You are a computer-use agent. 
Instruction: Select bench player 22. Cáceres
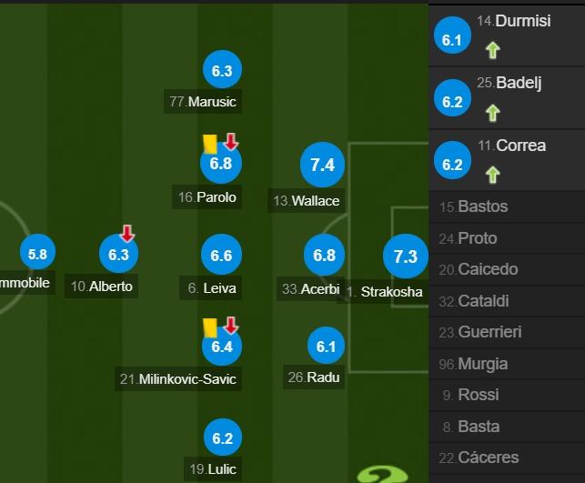pos(507,458)
